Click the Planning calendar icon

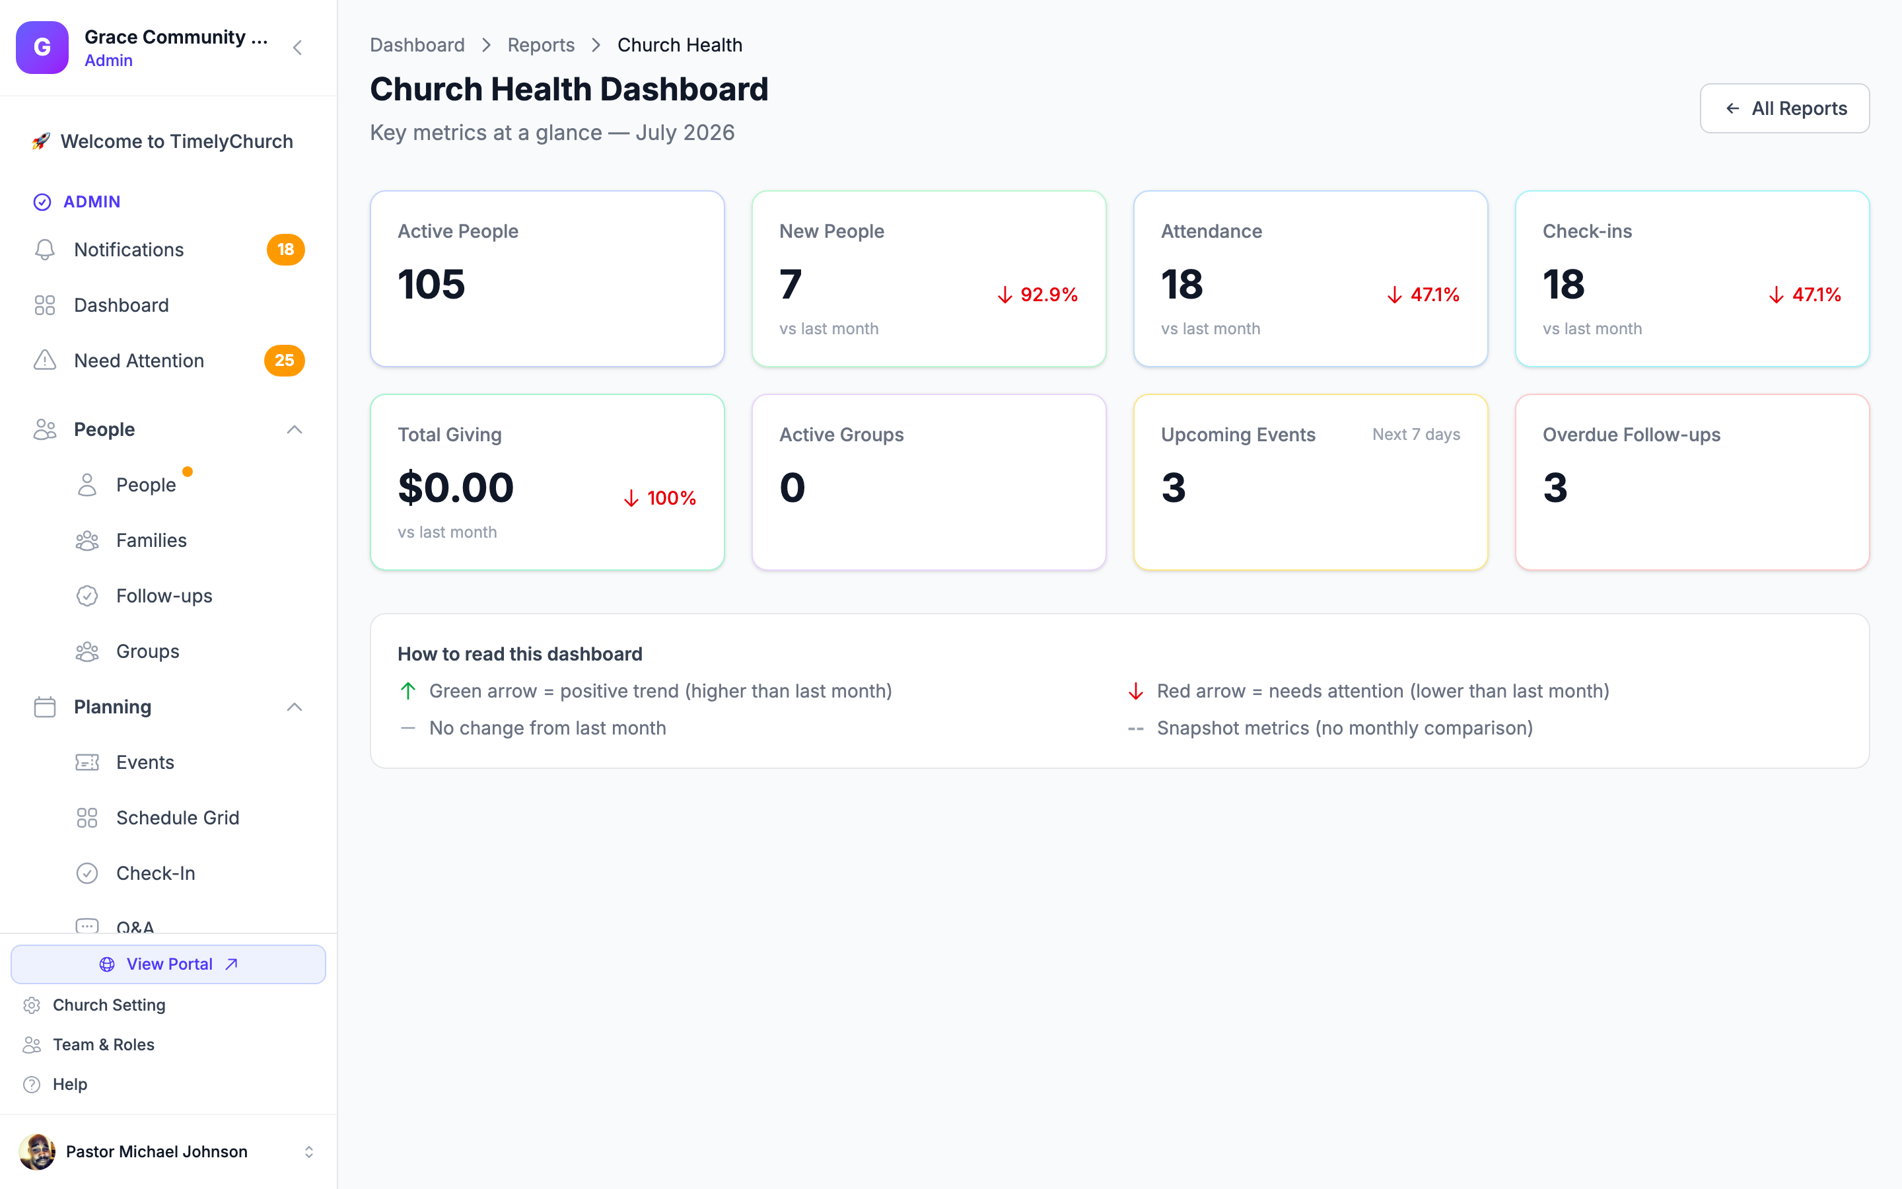(x=45, y=707)
